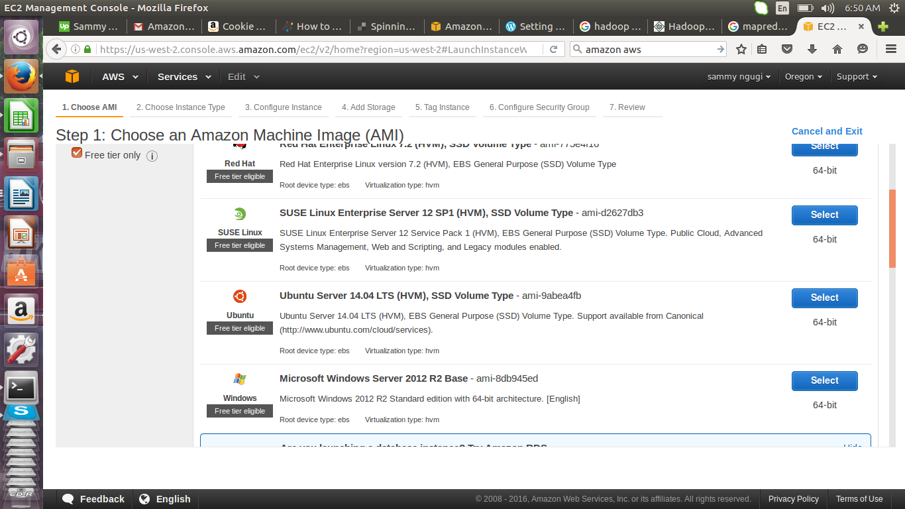Screen dimensions: 905x509
Task: Open the Terms of Use link
Action: [x=859, y=499]
